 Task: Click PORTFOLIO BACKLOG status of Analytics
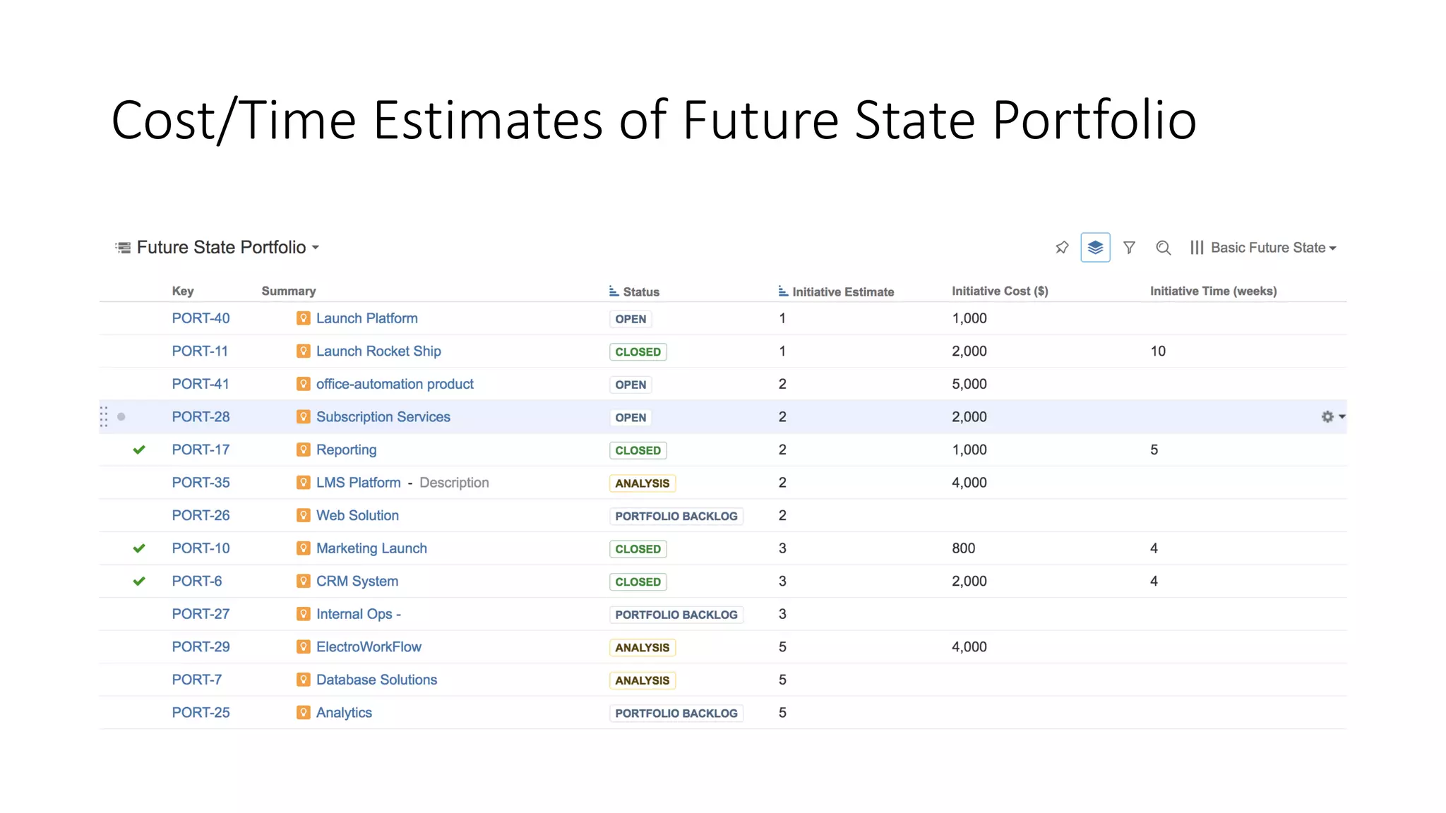tap(676, 713)
